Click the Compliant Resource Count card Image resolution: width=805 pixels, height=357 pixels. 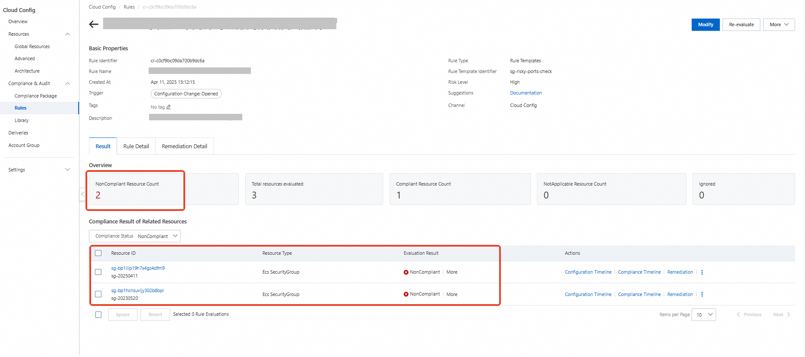tap(460, 189)
